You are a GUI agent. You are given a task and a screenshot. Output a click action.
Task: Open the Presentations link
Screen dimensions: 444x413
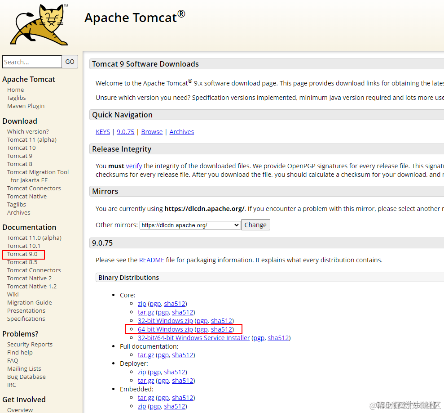[26, 310]
